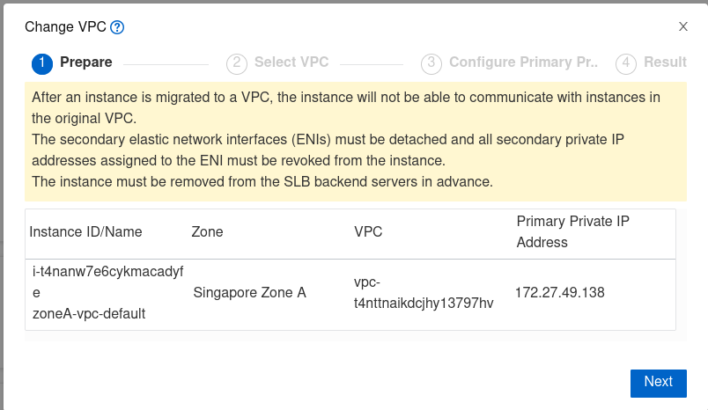Select the Select VPC step label
Viewport: 708px width, 410px height.
[291, 62]
